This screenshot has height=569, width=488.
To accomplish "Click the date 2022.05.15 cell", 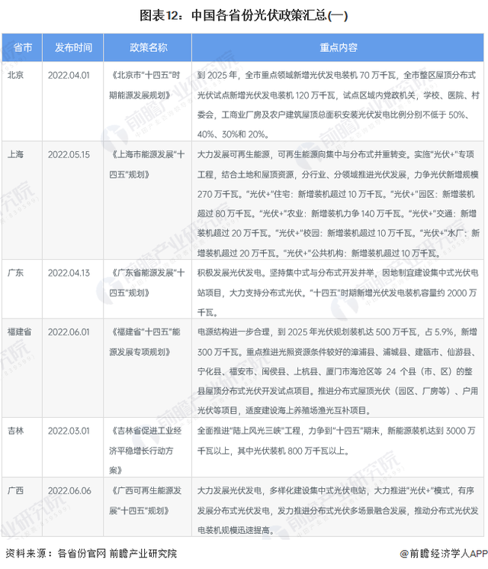I will tap(69, 154).
